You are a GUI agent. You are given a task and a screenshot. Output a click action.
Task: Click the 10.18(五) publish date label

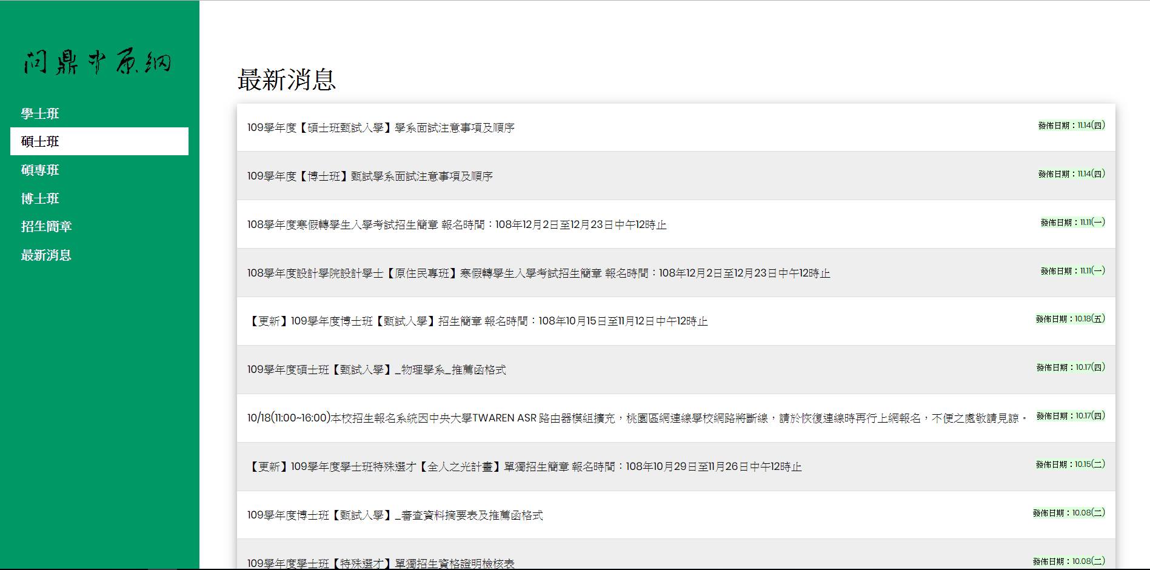coord(1070,319)
